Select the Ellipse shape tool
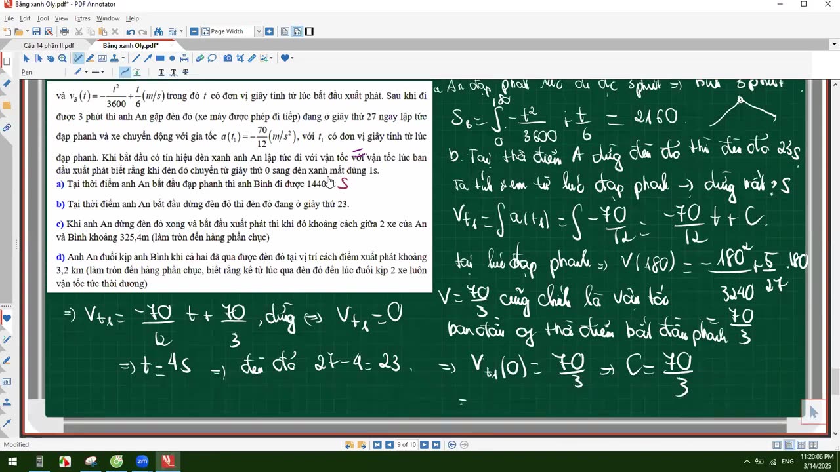 (x=172, y=58)
